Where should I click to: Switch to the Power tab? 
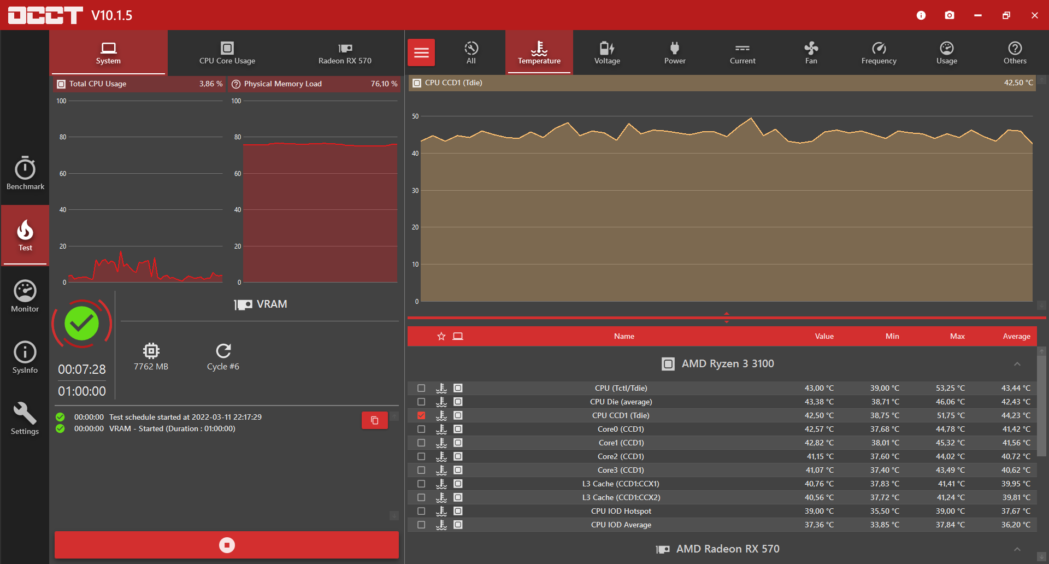click(x=675, y=52)
